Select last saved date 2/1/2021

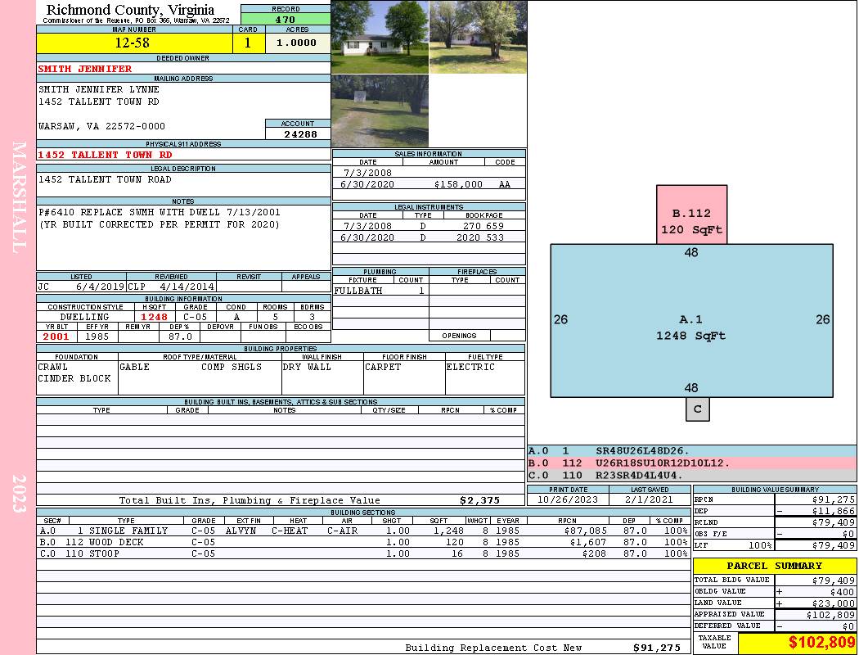[650, 500]
